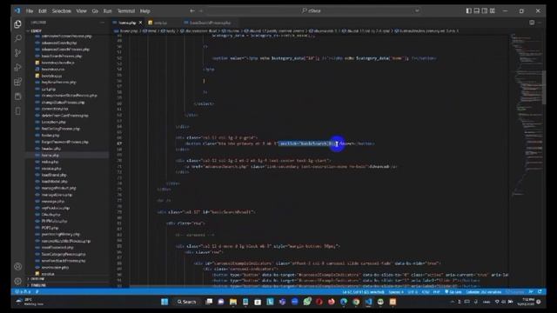This screenshot has width=557, height=313.
Task: Open footer.php in the file tree
Action: click(x=50, y=136)
